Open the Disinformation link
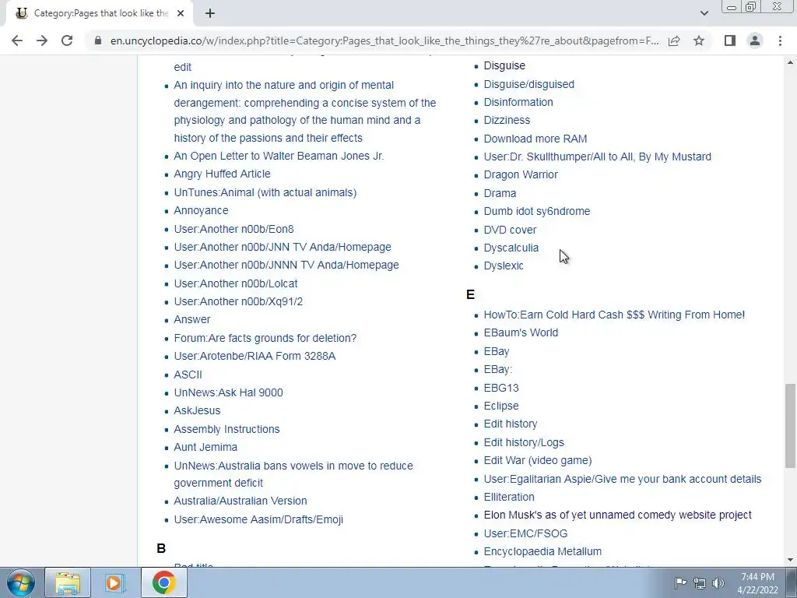This screenshot has height=598, width=797. [x=518, y=102]
